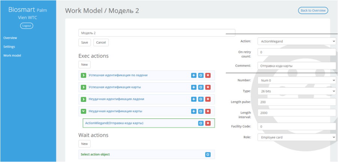The image size is (338, 162).
Task: Save the work model
Action: coord(84,42)
